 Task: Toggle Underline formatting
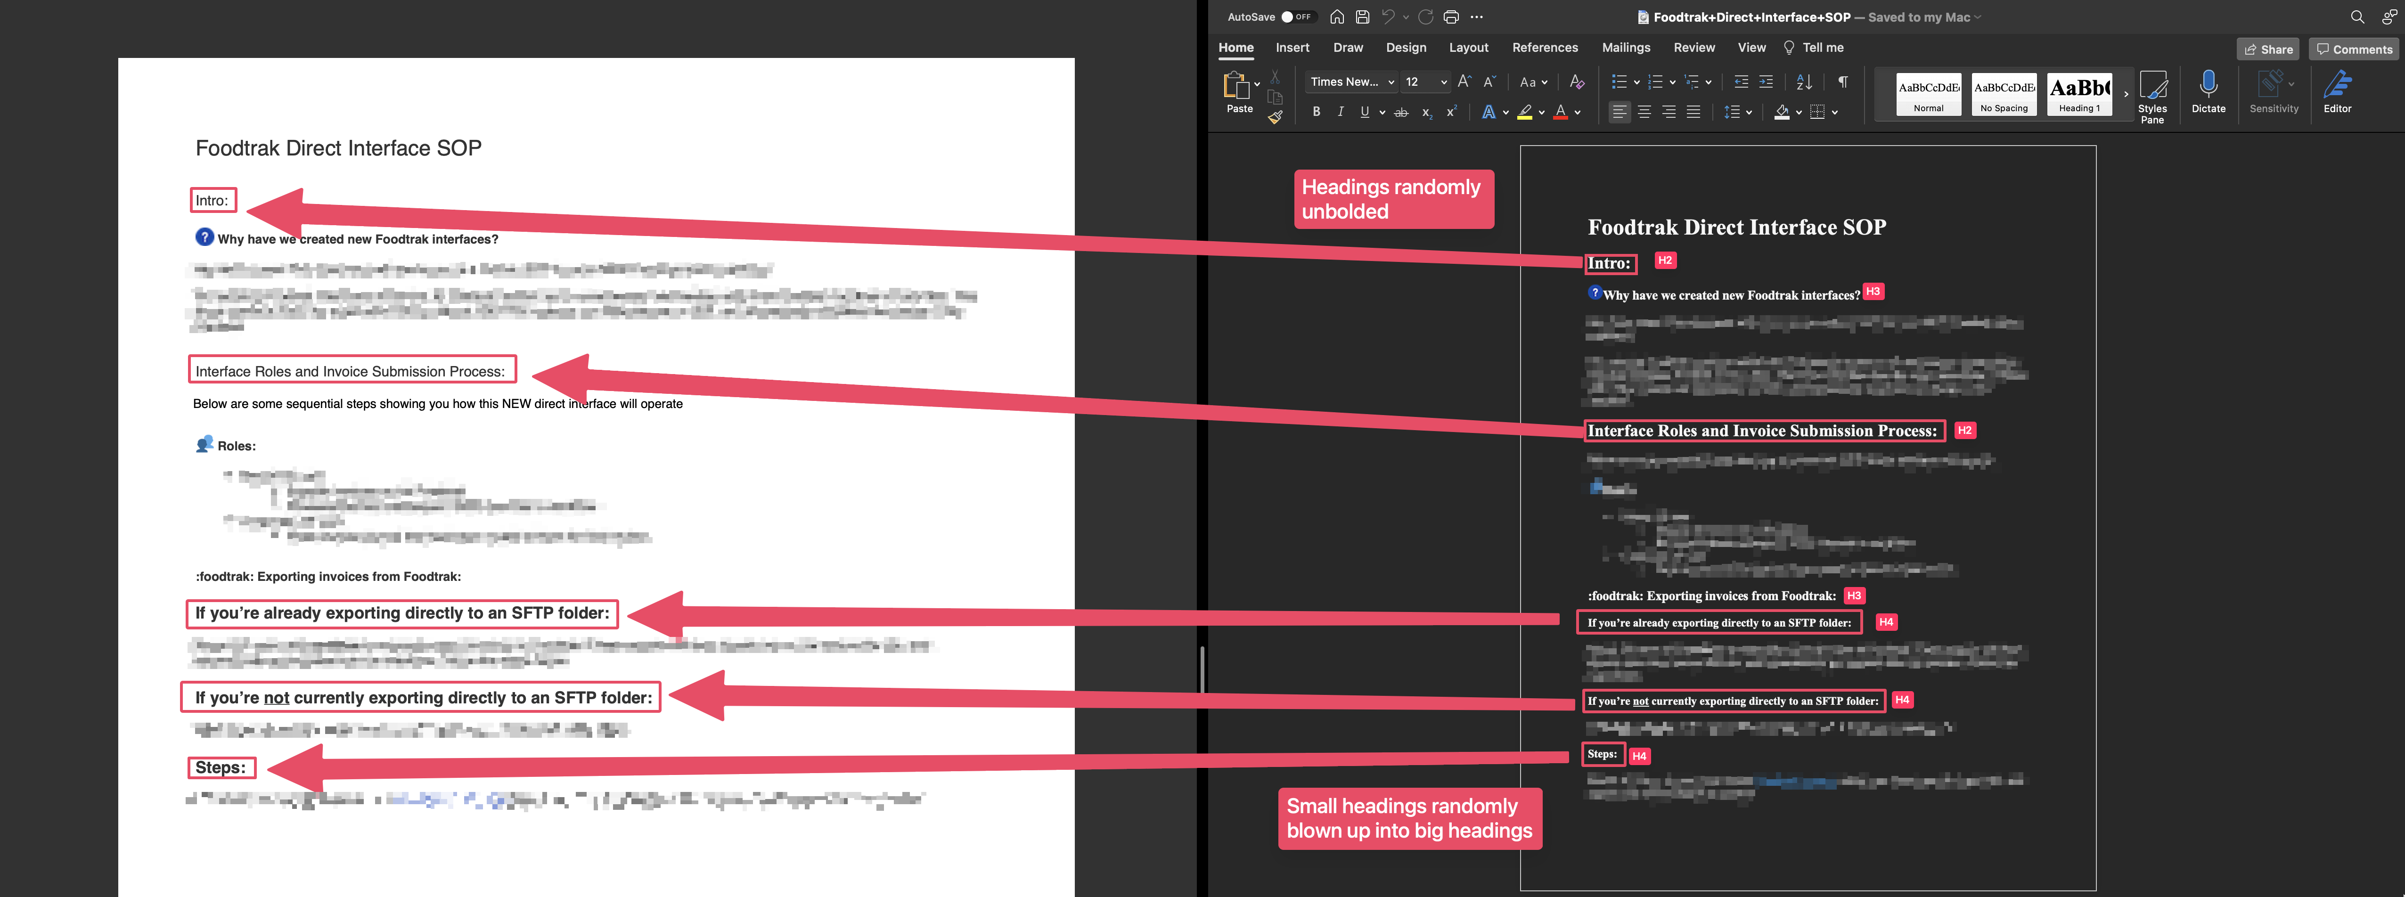(x=1365, y=112)
